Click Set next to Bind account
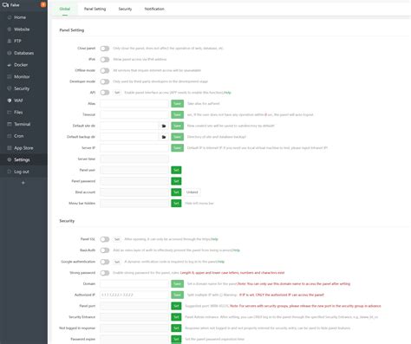Viewport: 411px width, 344px height. tap(176, 192)
